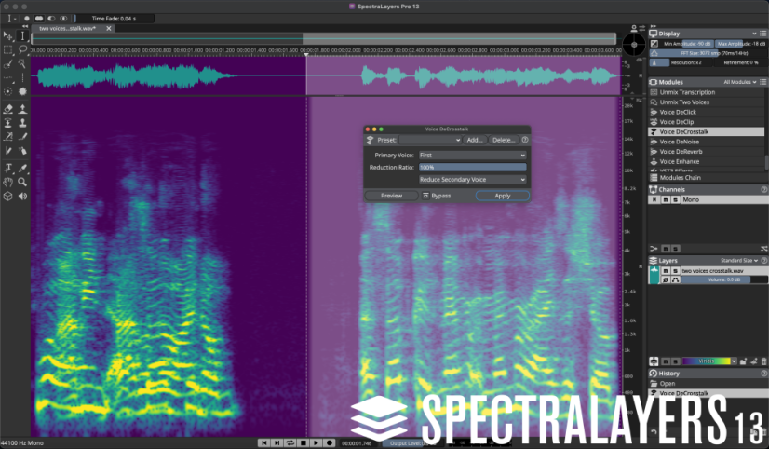The image size is (769, 449).
Task: Open the Display panel menu icon
Action: [762, 34]
